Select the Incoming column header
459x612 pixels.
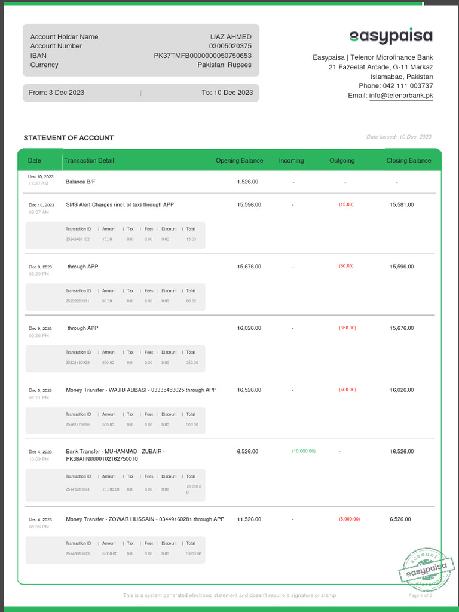tap(291, 160)
